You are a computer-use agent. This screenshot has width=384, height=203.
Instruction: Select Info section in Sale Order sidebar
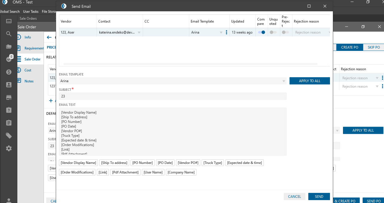pyautogui.click(x=28, y=37)
